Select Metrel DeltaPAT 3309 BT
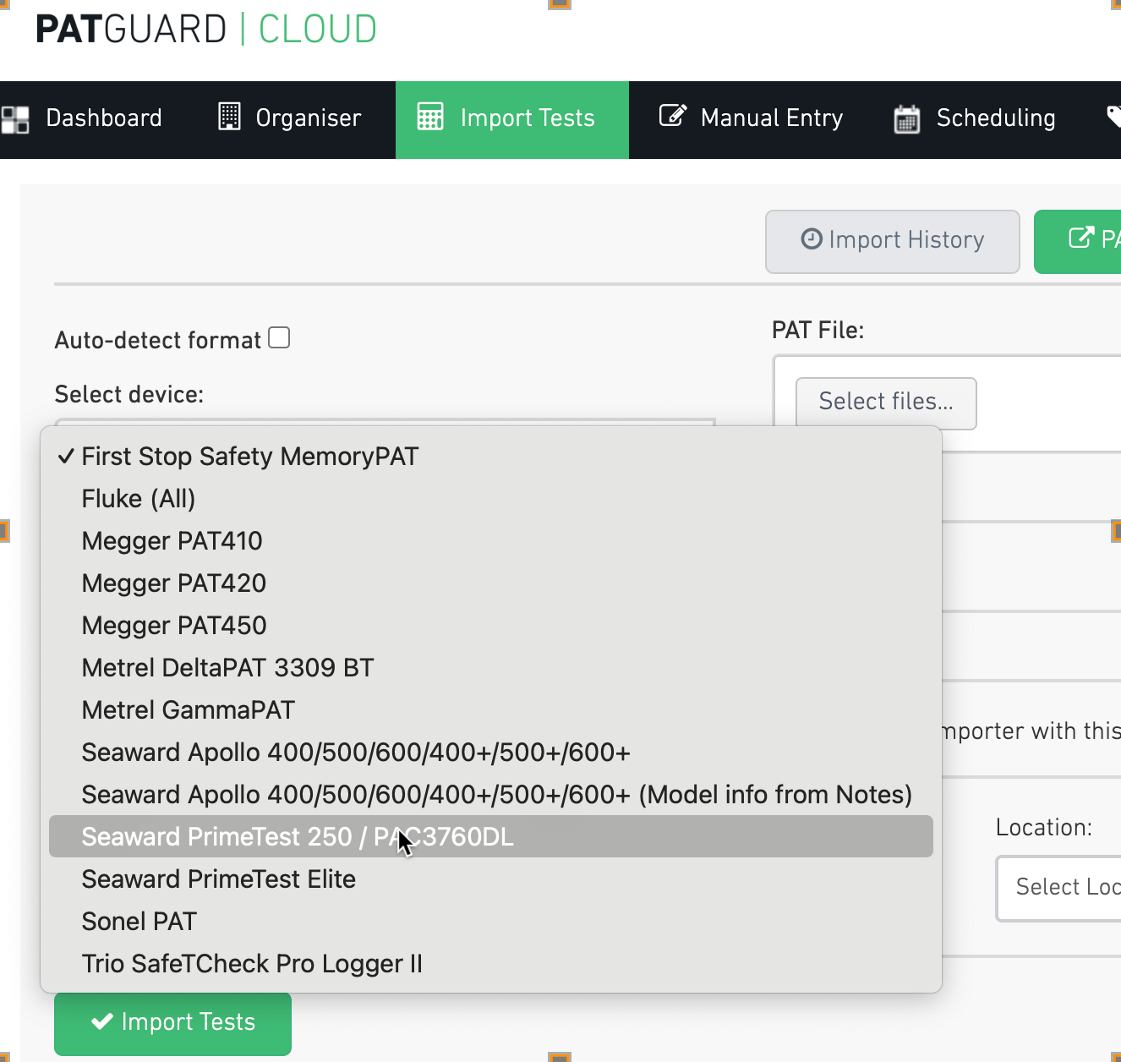Screen dimensions: 1121x1062 [x=491, y=668]
